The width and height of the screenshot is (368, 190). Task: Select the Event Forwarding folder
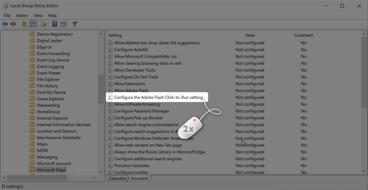[53, 54]
